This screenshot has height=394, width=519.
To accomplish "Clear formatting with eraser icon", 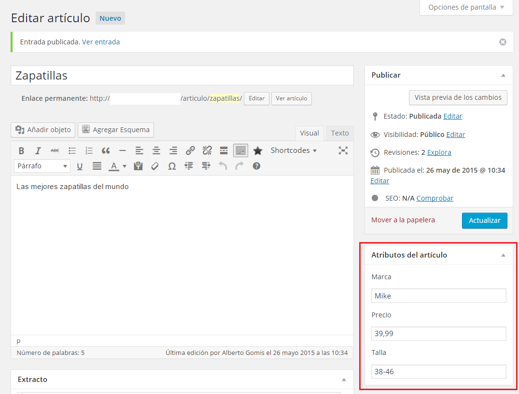I will point(154,166).
